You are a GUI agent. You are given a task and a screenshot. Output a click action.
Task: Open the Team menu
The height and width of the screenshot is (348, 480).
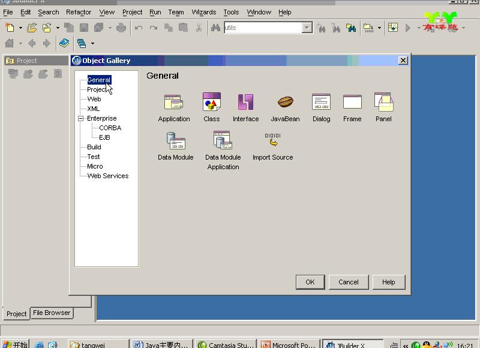(x=176, y=12)
